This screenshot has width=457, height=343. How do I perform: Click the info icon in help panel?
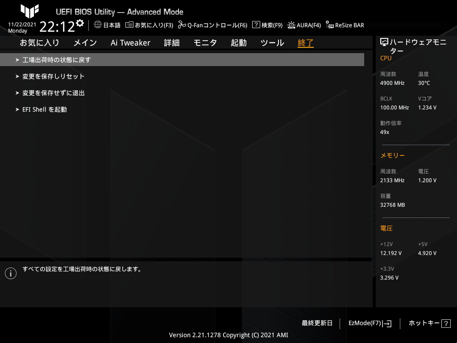point(11,273)
